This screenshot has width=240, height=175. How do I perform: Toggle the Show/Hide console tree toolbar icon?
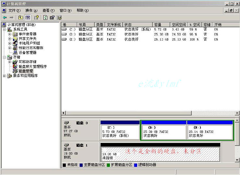click(x=28, y=17)
